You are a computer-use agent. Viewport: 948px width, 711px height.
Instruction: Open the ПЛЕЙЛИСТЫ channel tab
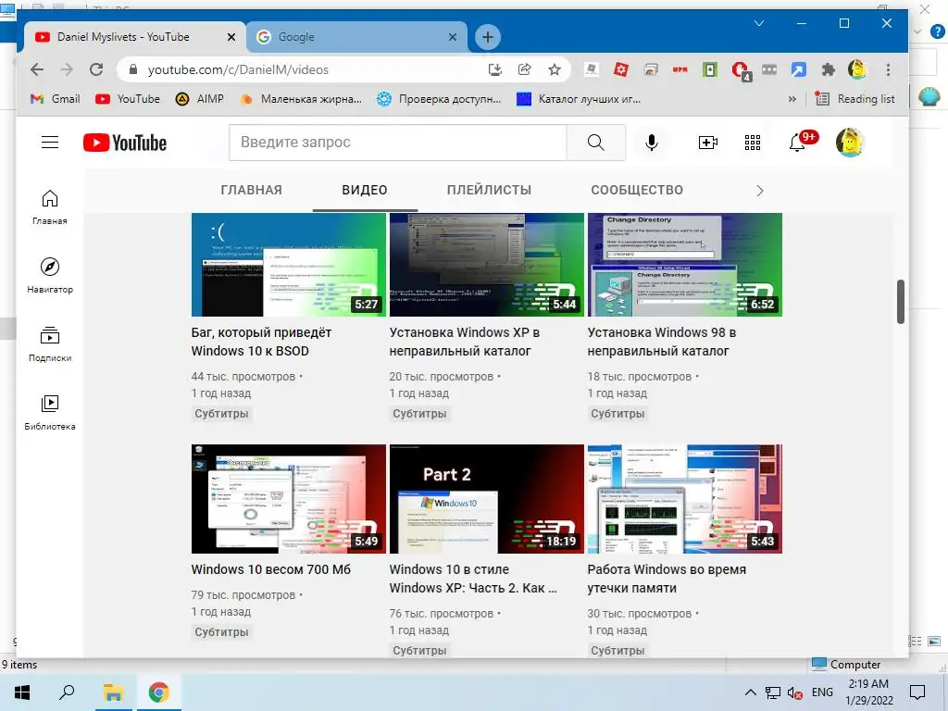point(489,190)
